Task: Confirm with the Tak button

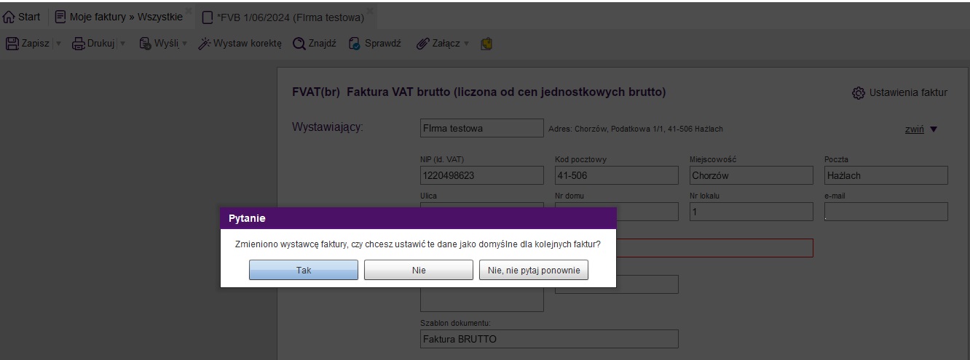Action: pyautogui.click(x=304, y=270)
